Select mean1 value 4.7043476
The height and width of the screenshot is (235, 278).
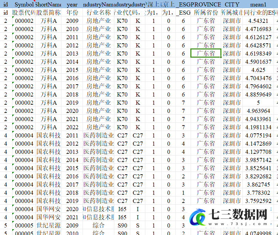[258, 78]
